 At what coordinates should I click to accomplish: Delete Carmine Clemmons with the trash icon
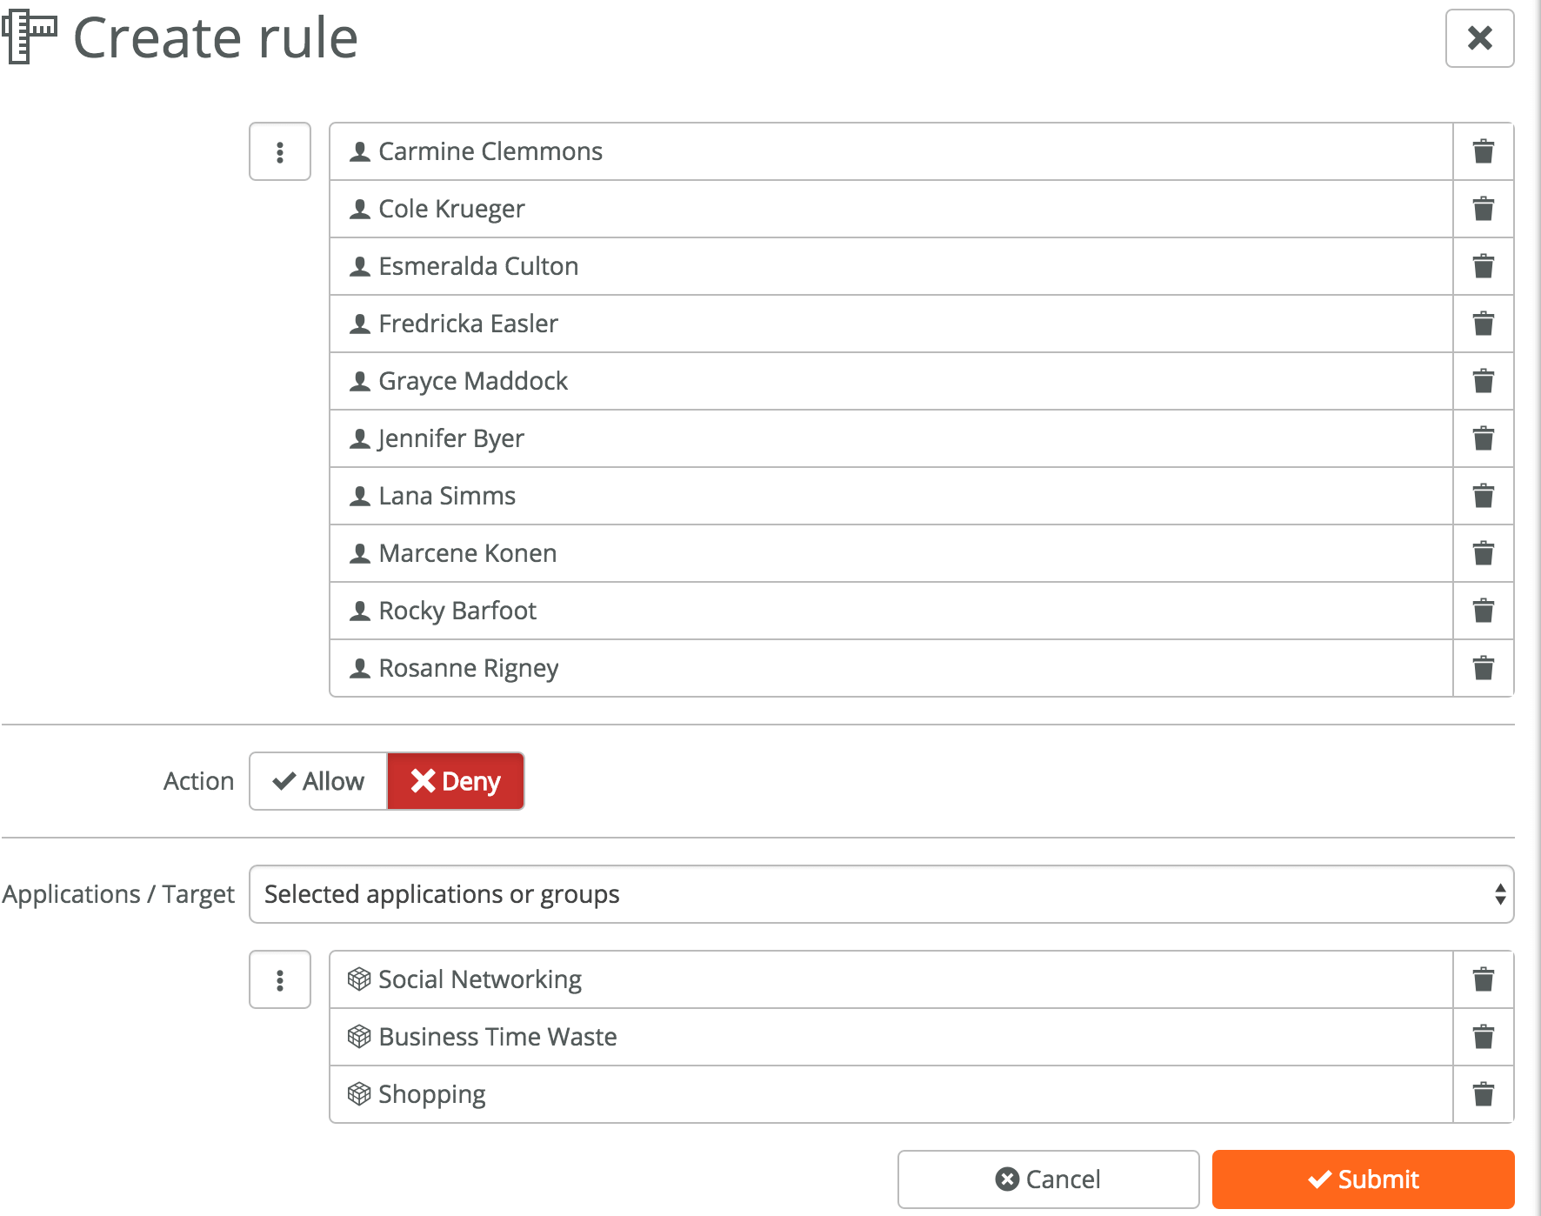point(1484,151)
